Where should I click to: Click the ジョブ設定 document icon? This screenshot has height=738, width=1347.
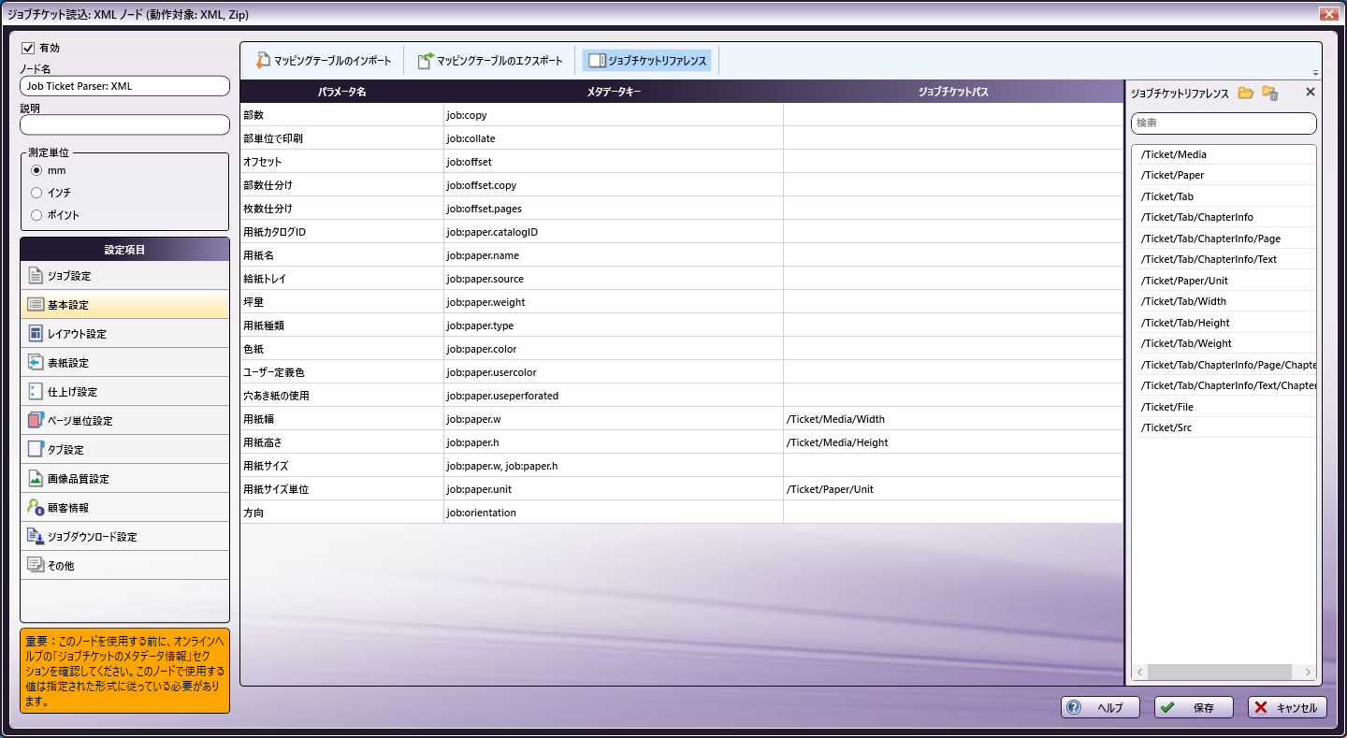tap(35, 276)
